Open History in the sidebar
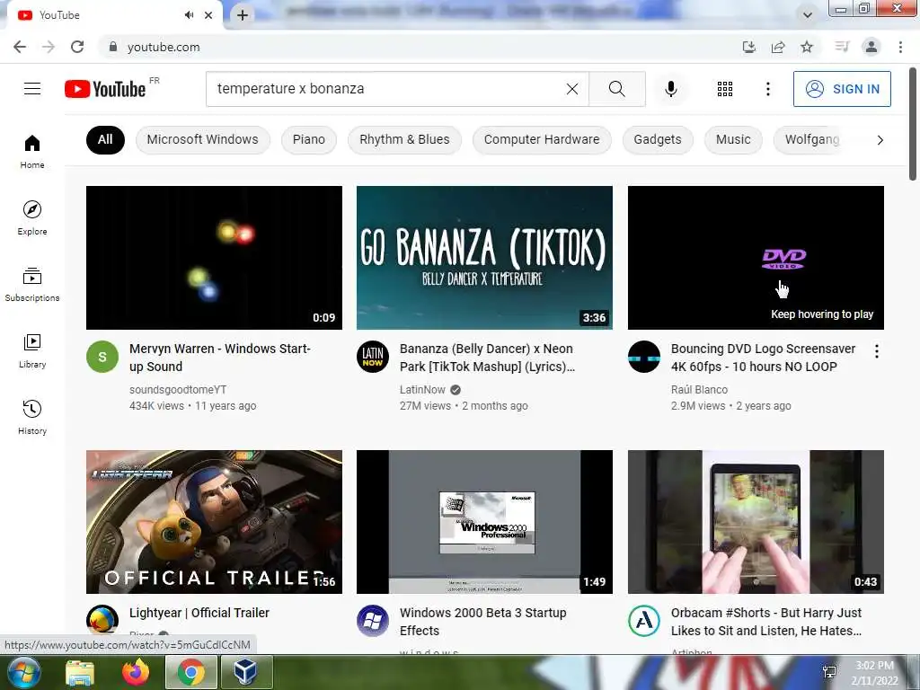This screenshot has height=690, width=920. (x=32, y=417)
